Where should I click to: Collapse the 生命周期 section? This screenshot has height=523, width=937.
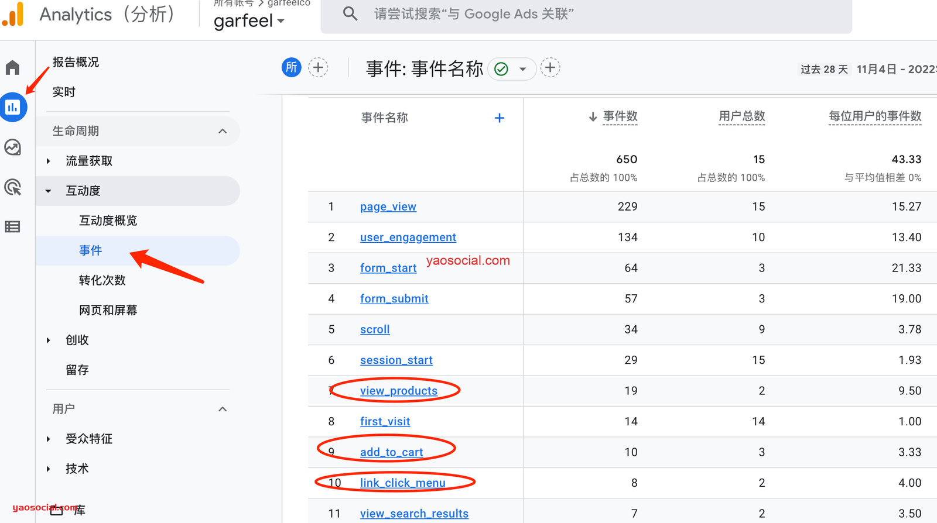(x=223, y=131)
